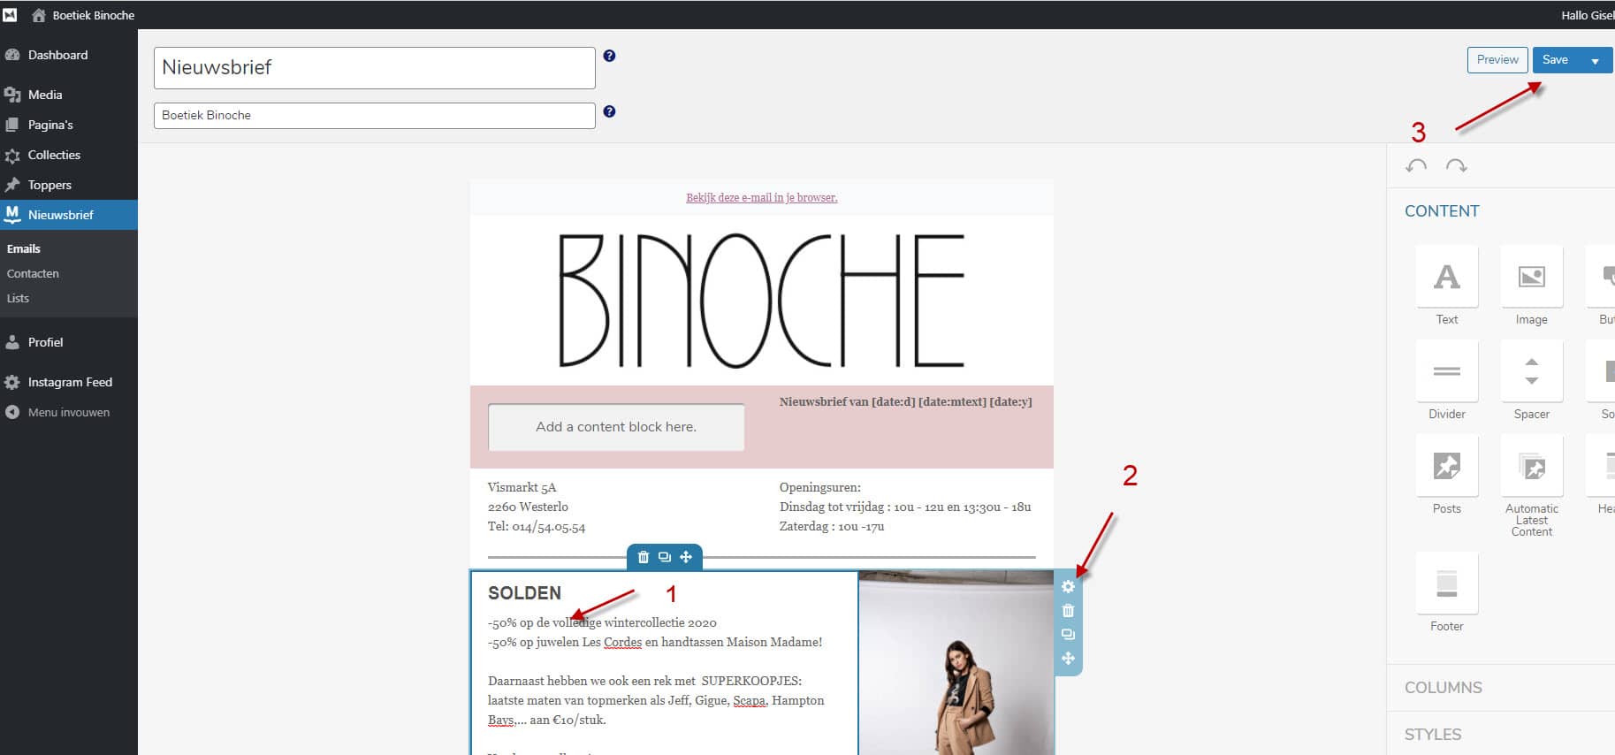Click the '-50% op de volledige wintercollectie' line
The width and height of the screenshot is (1615, 755).
tap(602, 622)
